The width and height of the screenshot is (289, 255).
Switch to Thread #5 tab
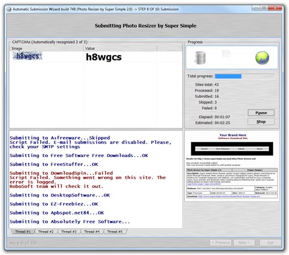tap(115, 231)
